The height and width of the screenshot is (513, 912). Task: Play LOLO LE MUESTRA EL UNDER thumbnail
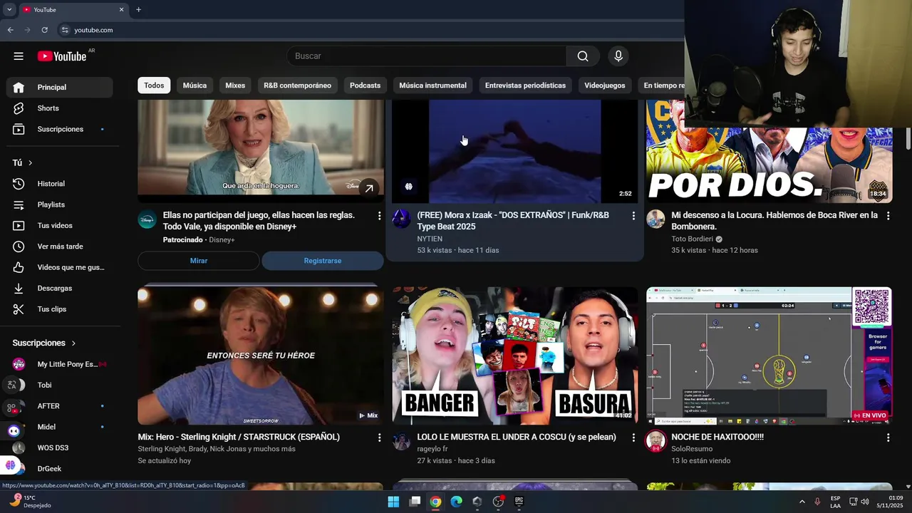tap(515, 356)
